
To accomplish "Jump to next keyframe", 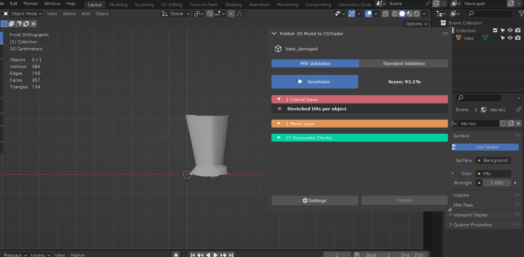I will (x=223, y=255).
